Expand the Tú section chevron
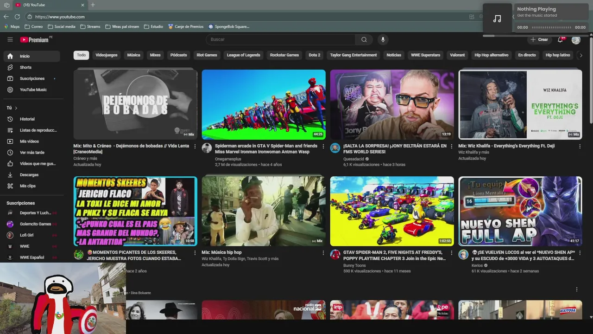593x334 pixels. 16,108
